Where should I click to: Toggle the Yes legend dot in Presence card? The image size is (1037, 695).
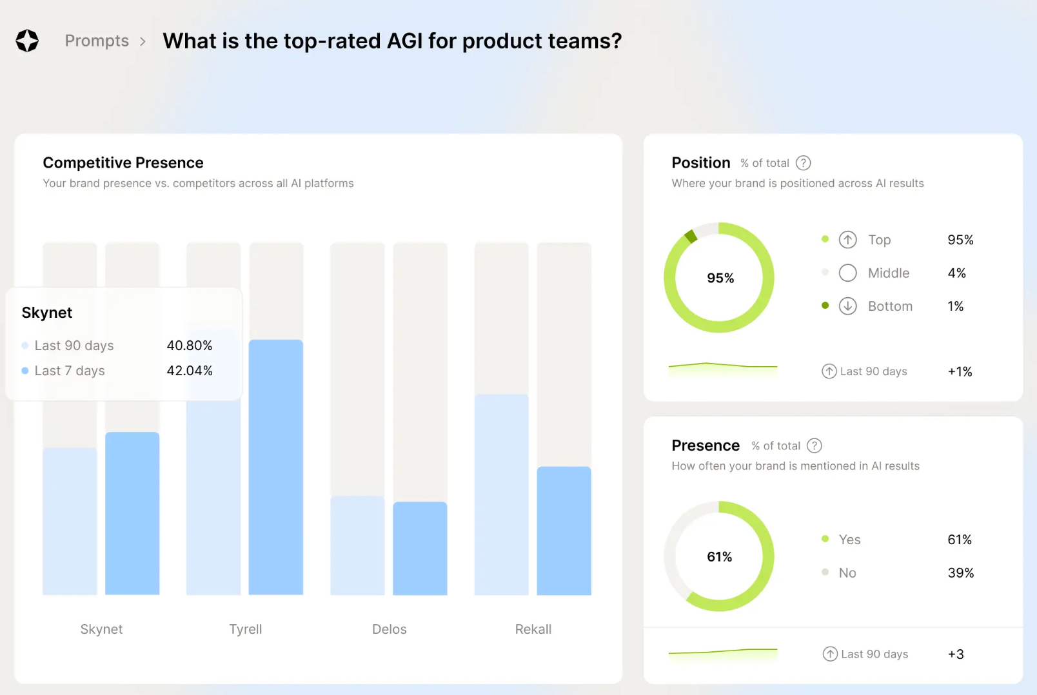coord(825,540)
